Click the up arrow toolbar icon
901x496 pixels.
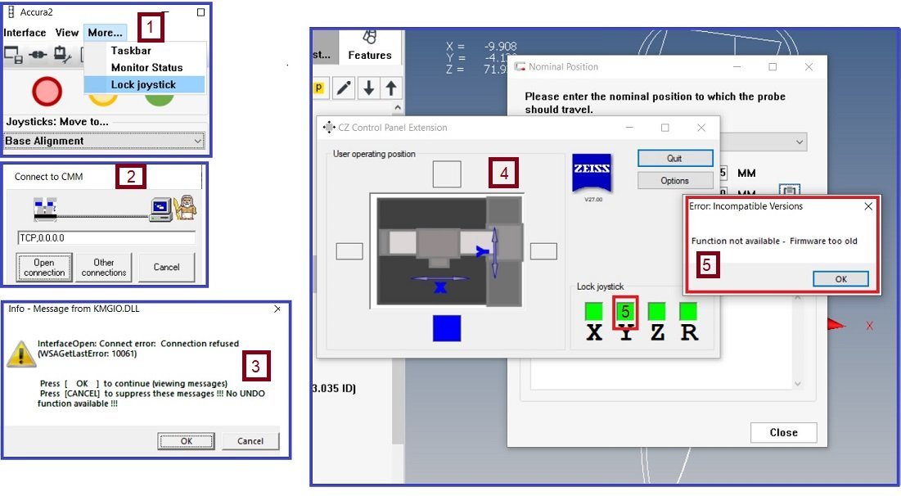tap(391, 88)
